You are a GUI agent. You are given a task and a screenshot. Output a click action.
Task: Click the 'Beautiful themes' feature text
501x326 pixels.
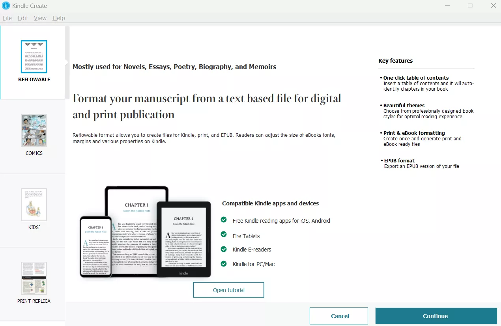pos(404,105)
